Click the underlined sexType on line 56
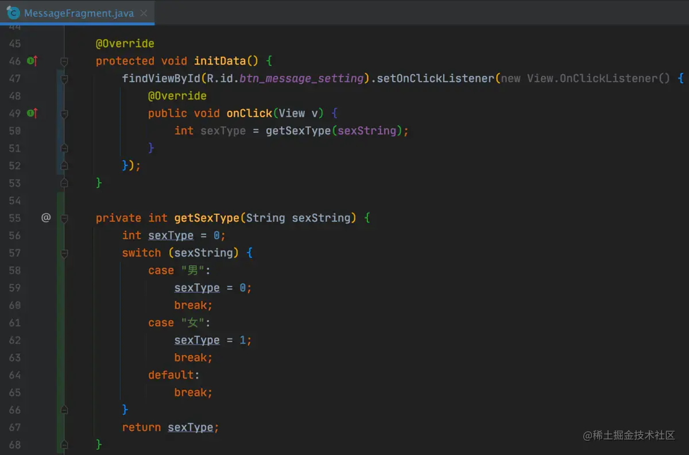 (171, 236)
